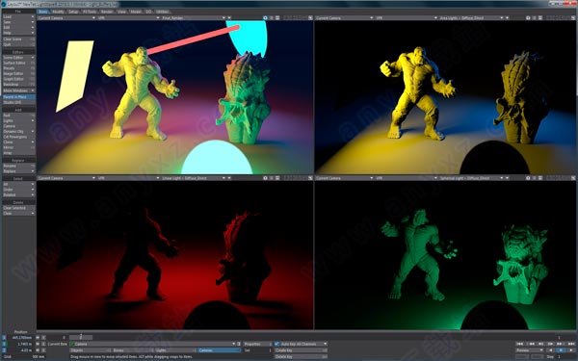578x361 pixels.
Task: Open the Graph Editor
Action: point(19,79)
